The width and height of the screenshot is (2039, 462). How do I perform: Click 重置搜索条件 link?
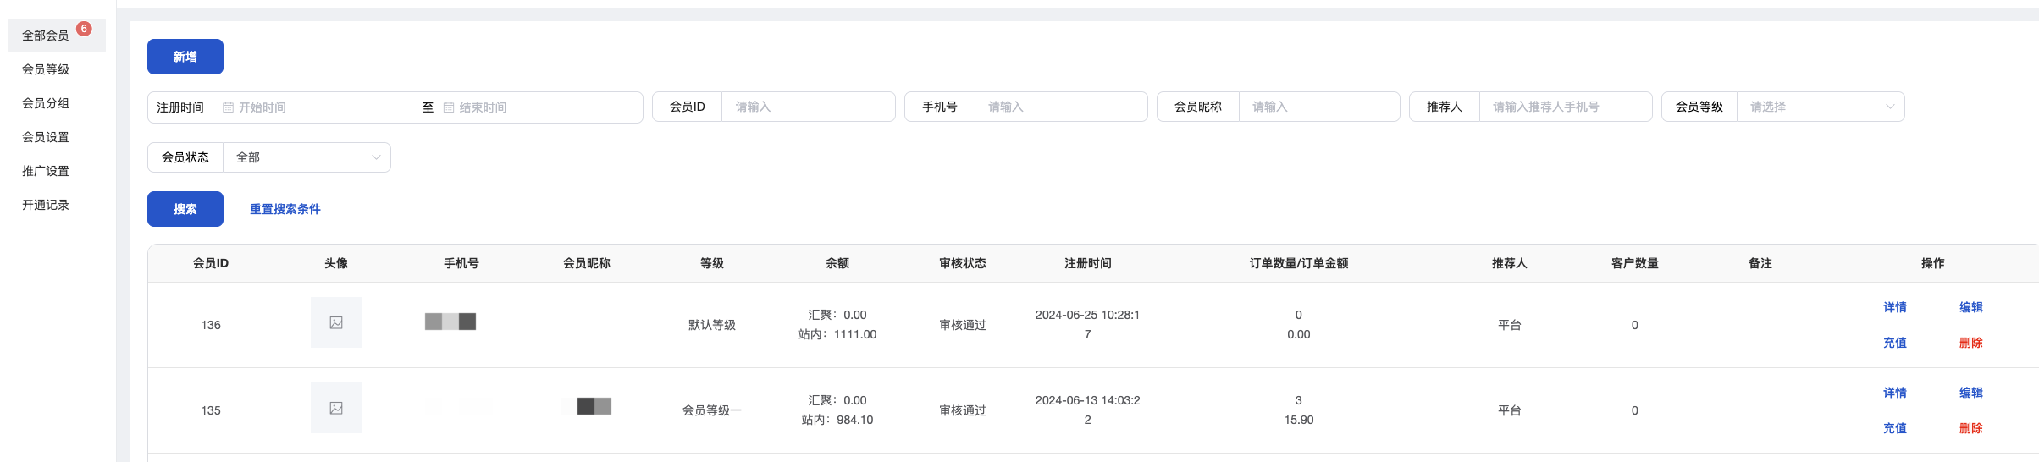coord(285,209)
